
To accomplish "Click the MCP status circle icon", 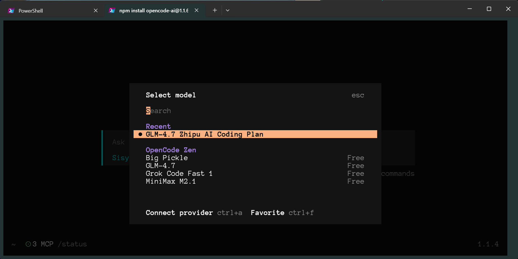I will 28,244.
